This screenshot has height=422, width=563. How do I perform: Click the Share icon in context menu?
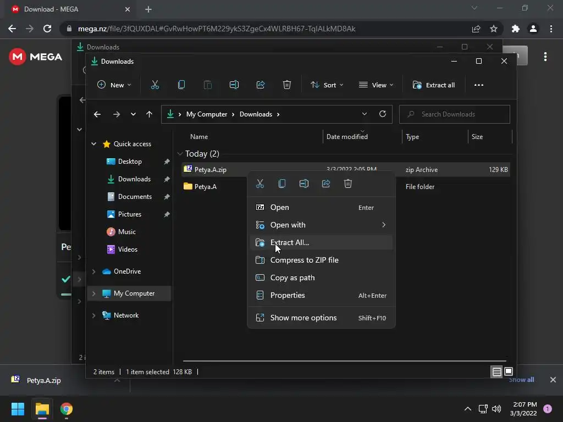pyautogui.click(x=326, y=184)
